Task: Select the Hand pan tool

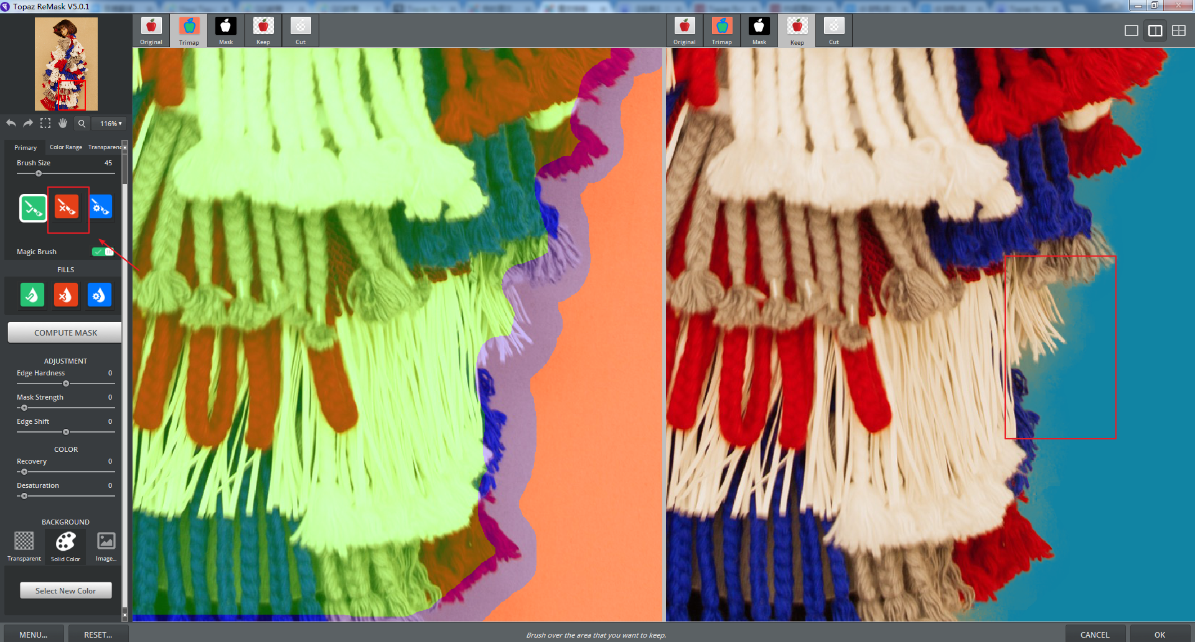Action: (63, 123)
